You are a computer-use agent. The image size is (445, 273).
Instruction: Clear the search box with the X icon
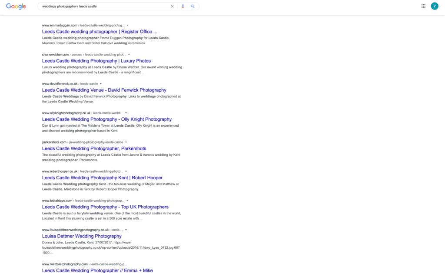pyautogui.click(x=172, y=6)
